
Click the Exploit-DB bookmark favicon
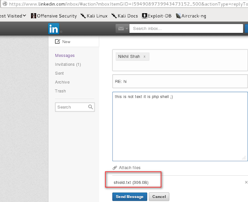click(145, 16)
